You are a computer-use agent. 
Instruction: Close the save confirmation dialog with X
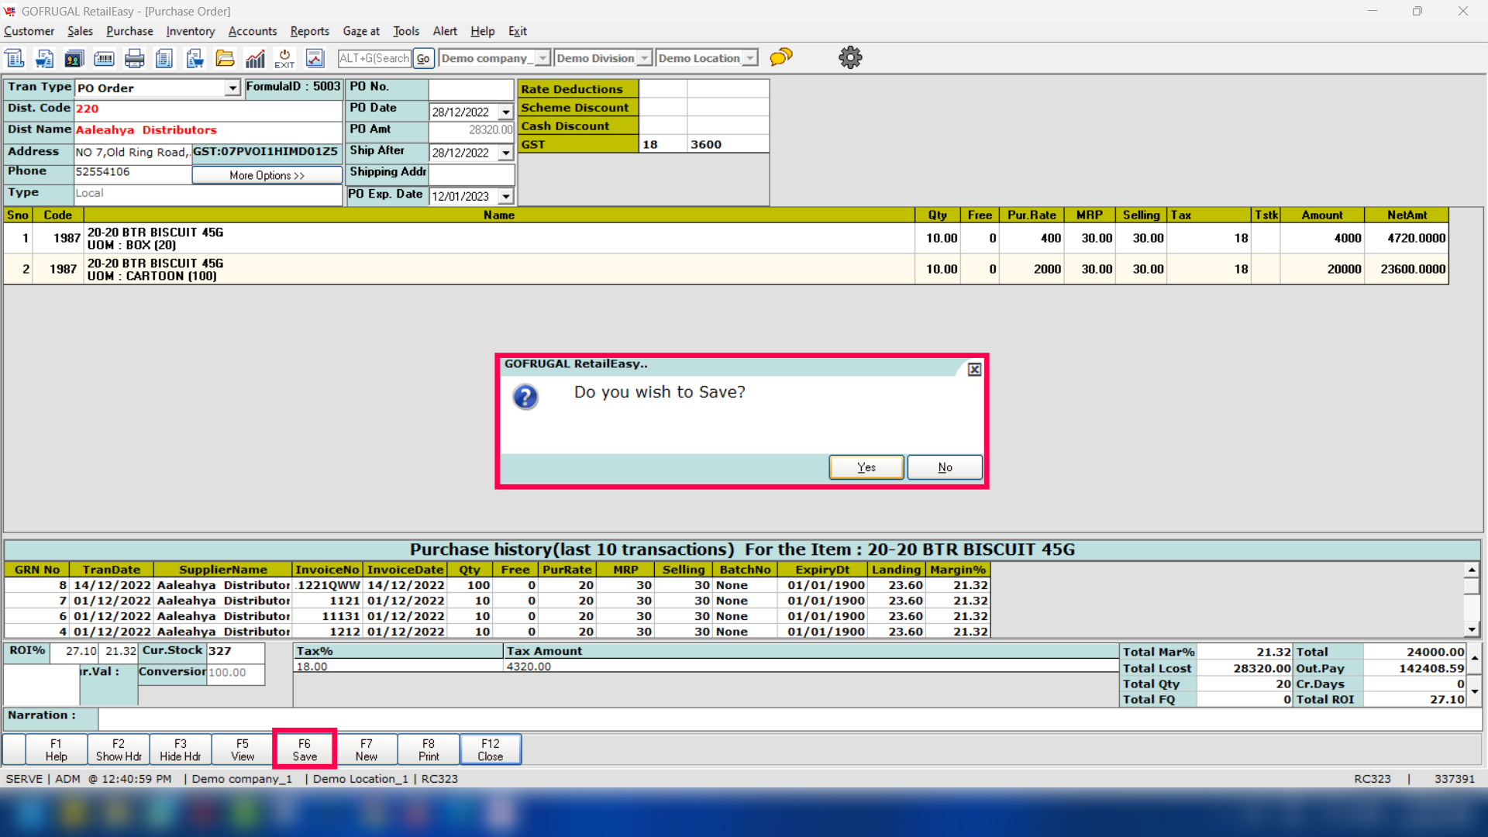pos(974,370)
